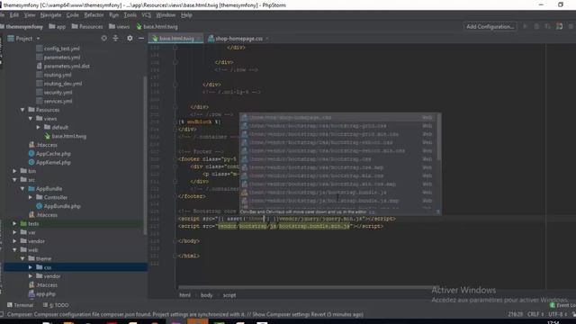Open the Navigate menu
Screen dimensions: 576x324
[50, 15]
